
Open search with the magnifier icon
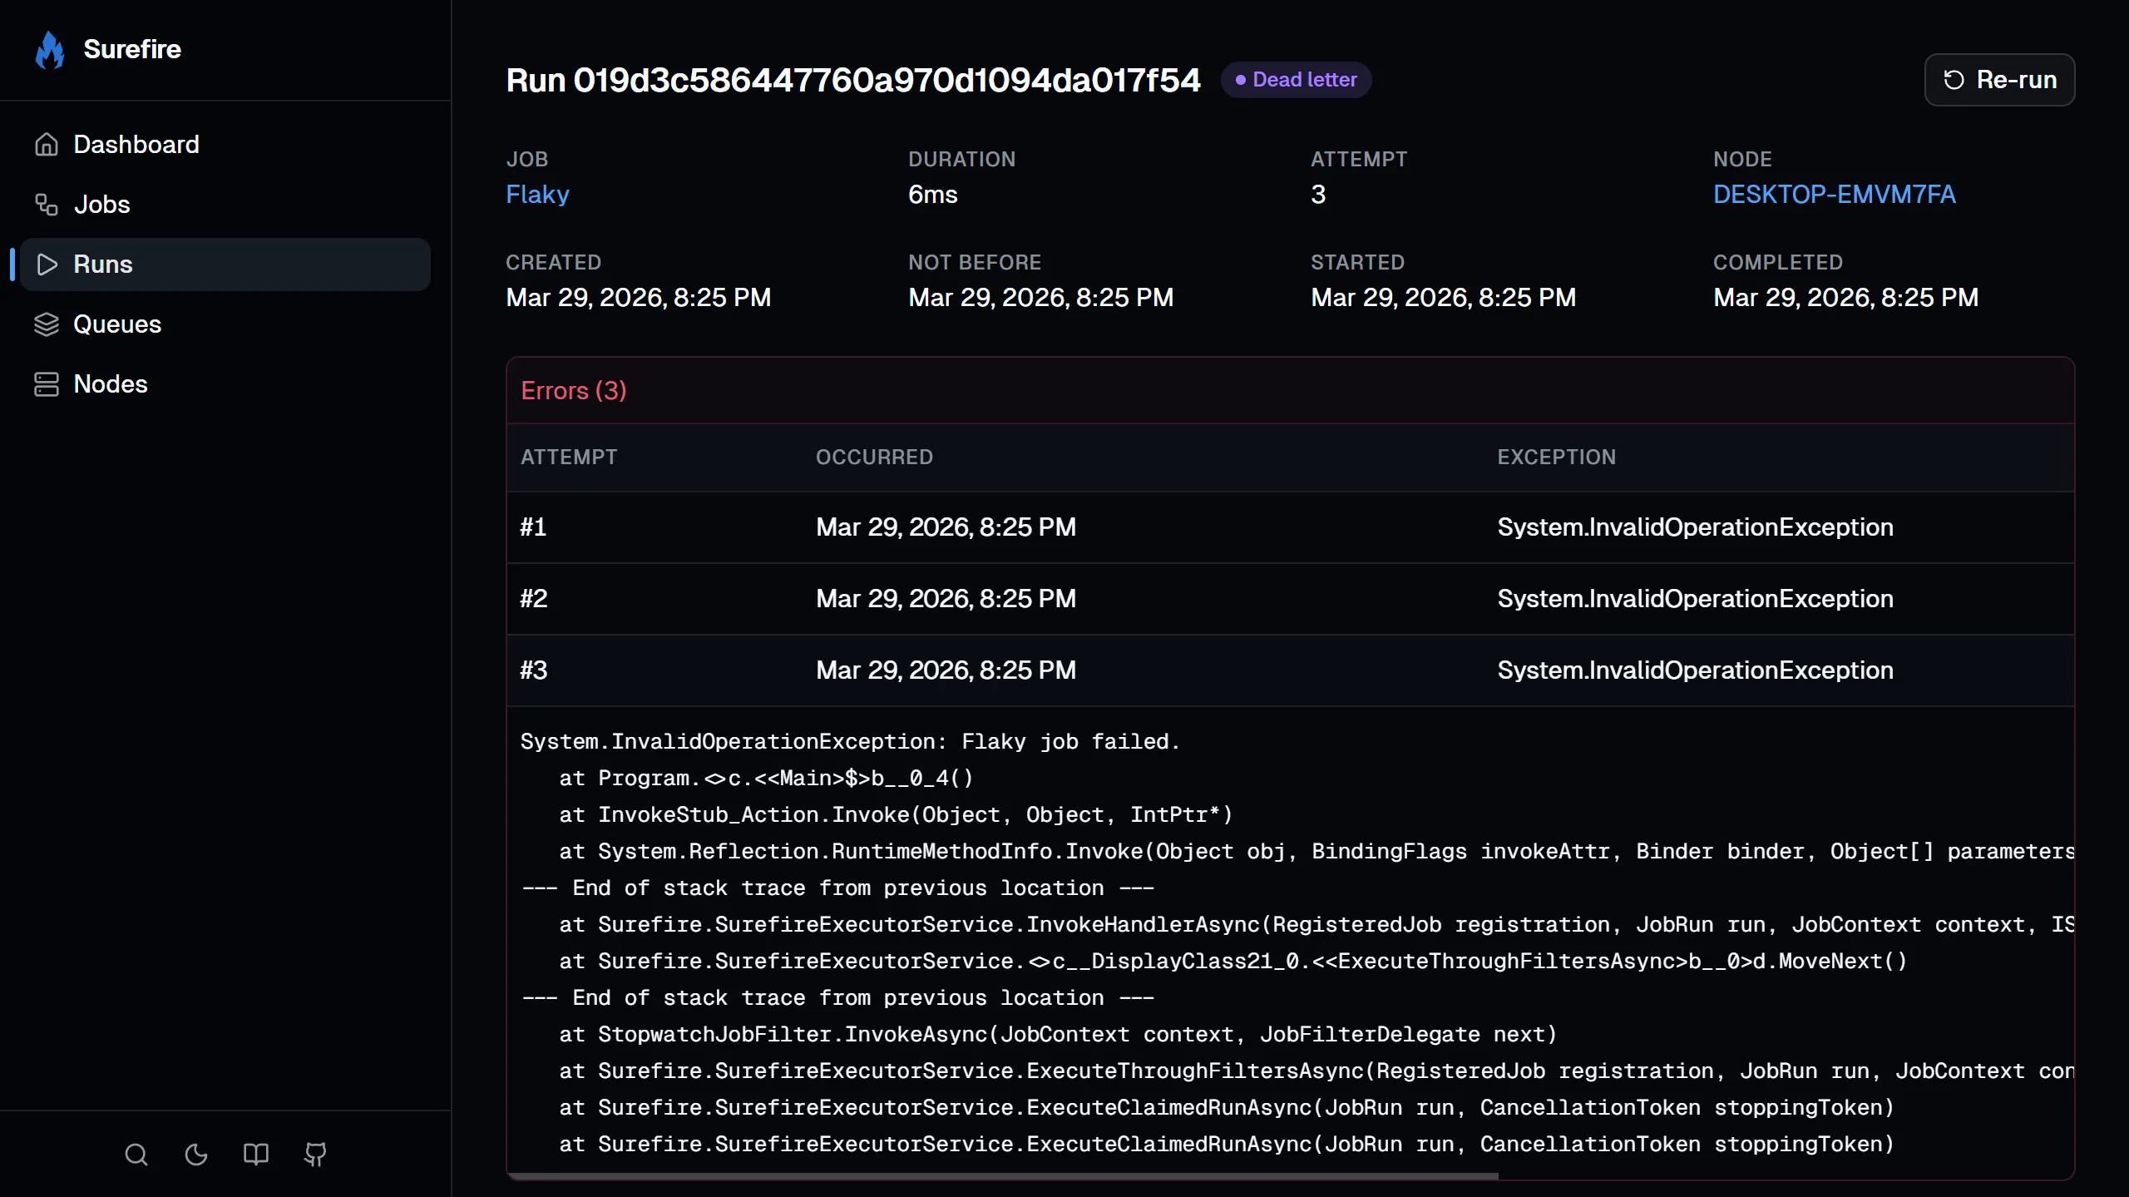(136, 1155)
